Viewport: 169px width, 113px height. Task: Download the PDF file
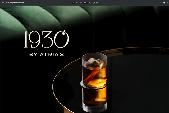(x=161, y=3)
